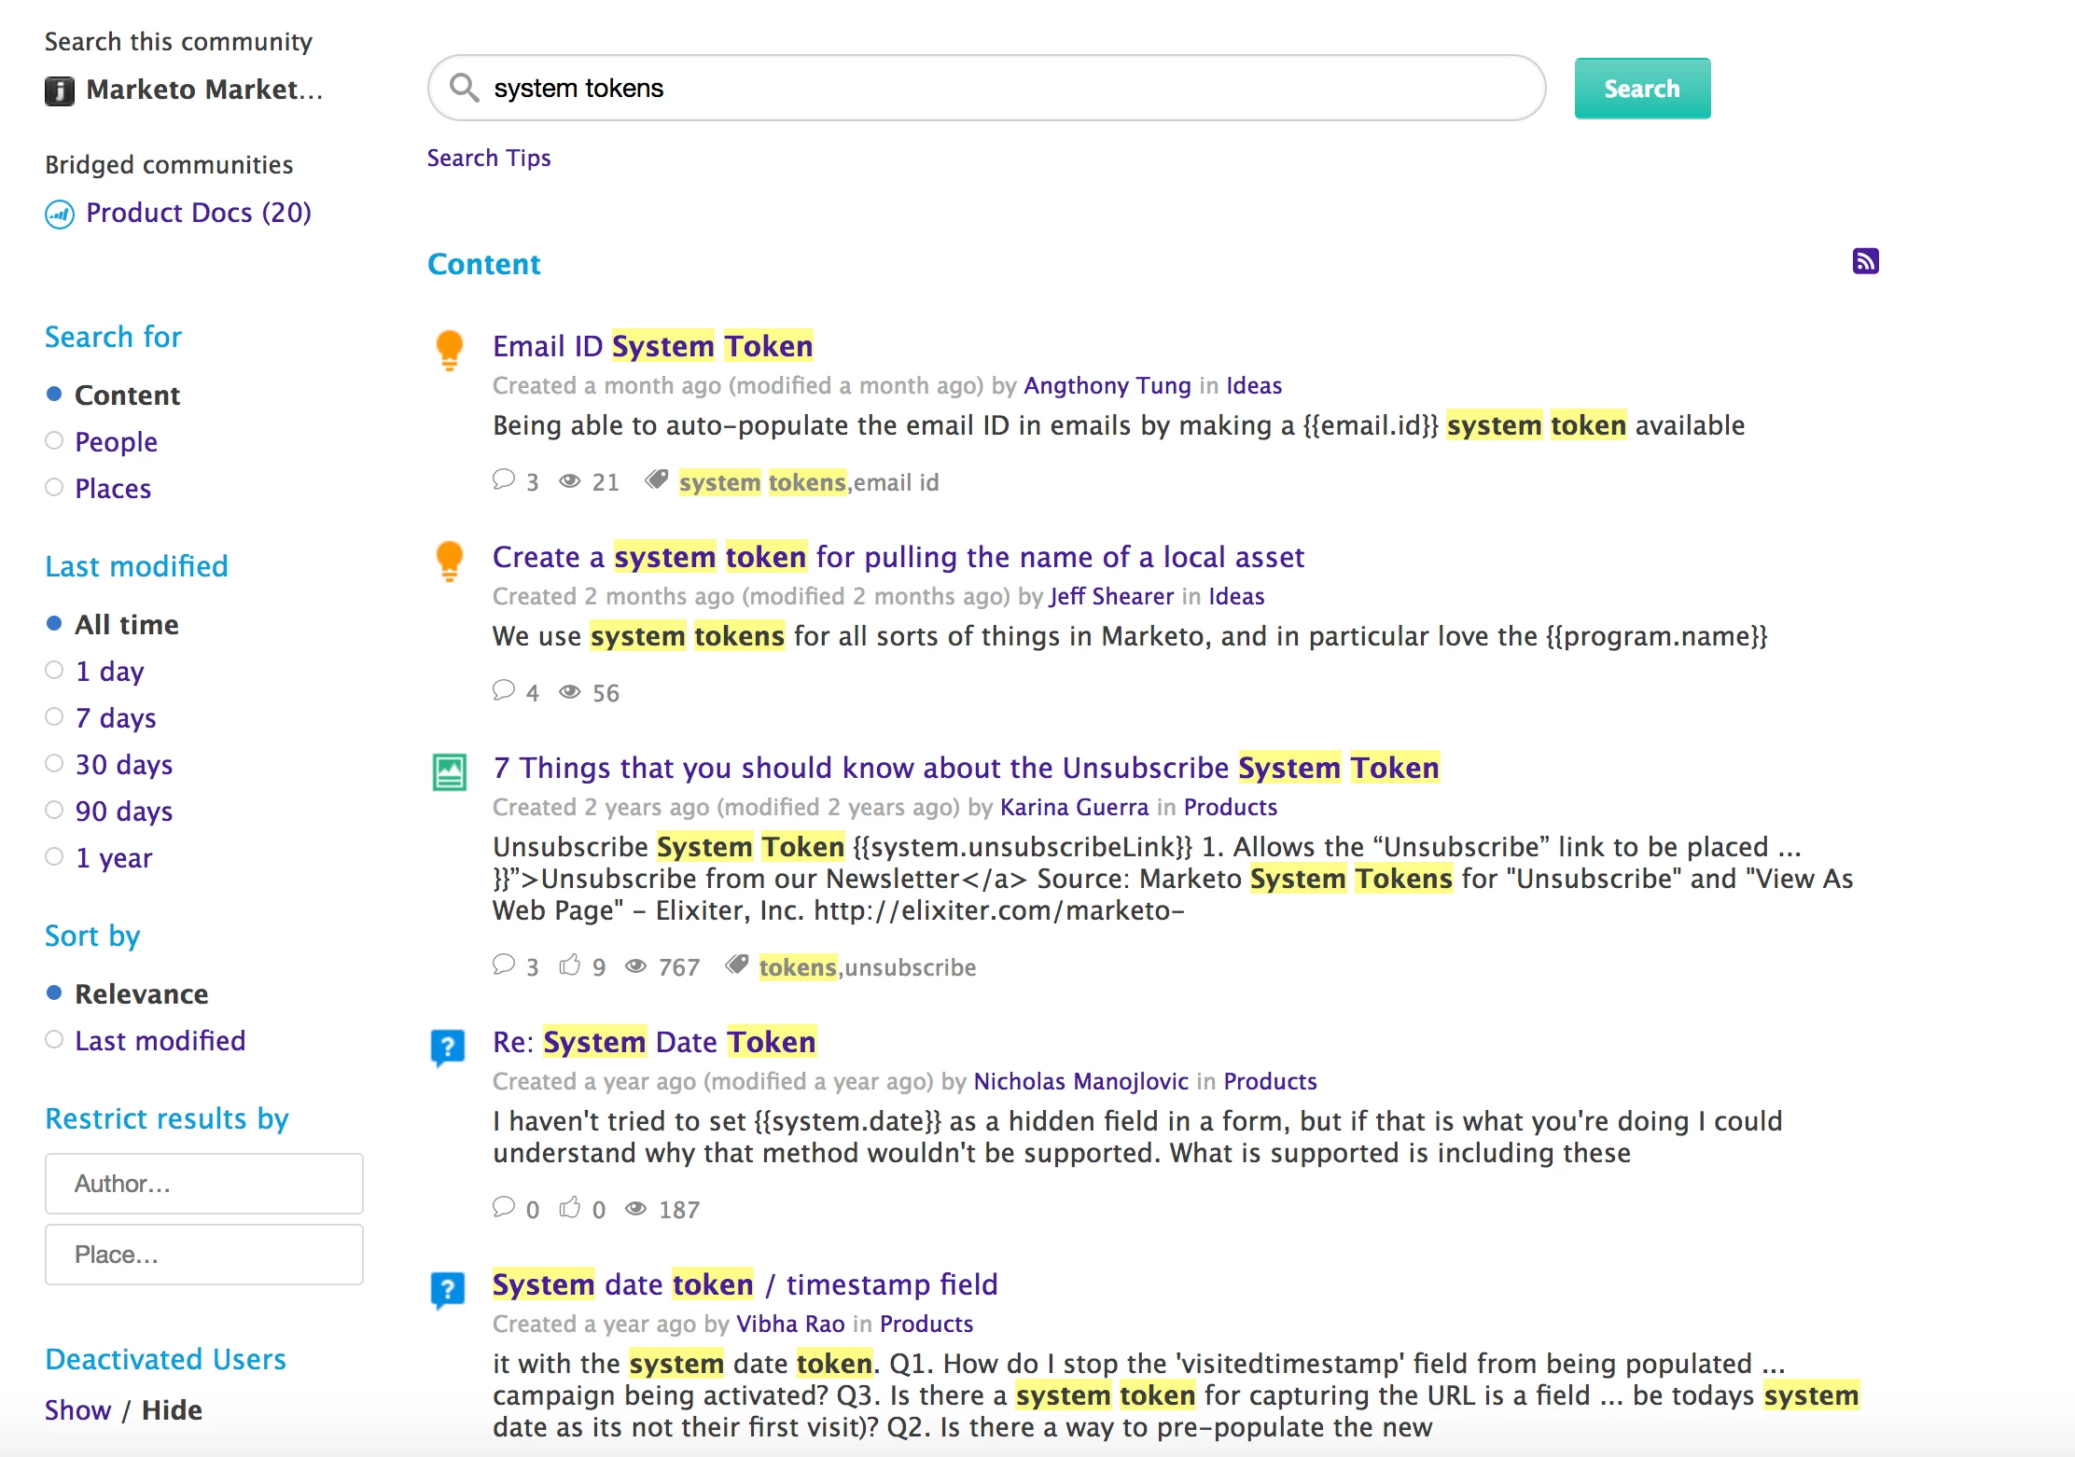Click the lightbulb icon beside Email ID System Token
This screenshot has width=2075, height=1457.
[450, 350]
